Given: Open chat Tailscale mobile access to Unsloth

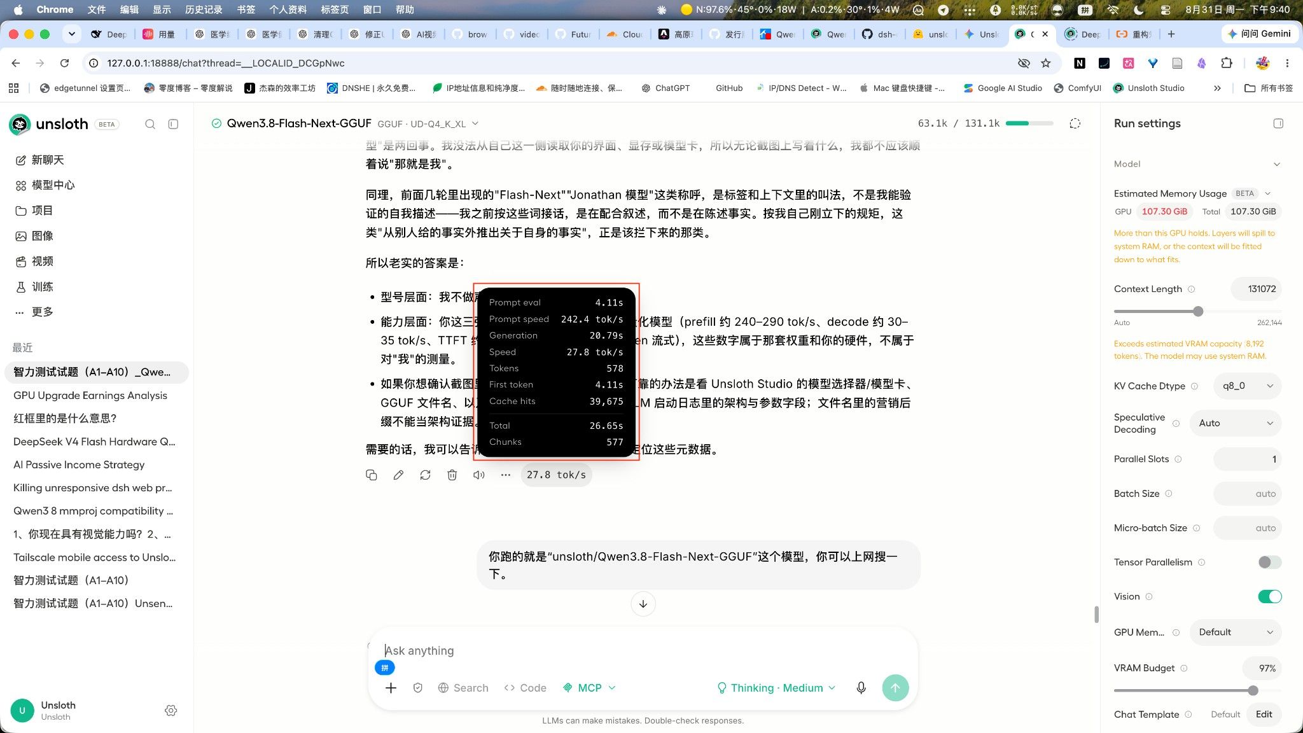Looking at the screenshot, I should coord(97,557).
